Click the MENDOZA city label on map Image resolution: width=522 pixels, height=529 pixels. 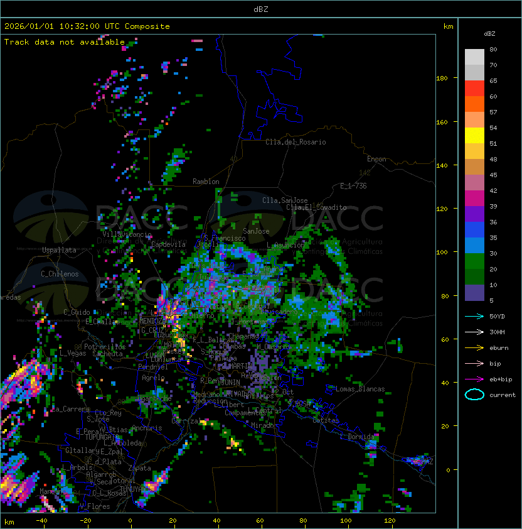[152, 320]
